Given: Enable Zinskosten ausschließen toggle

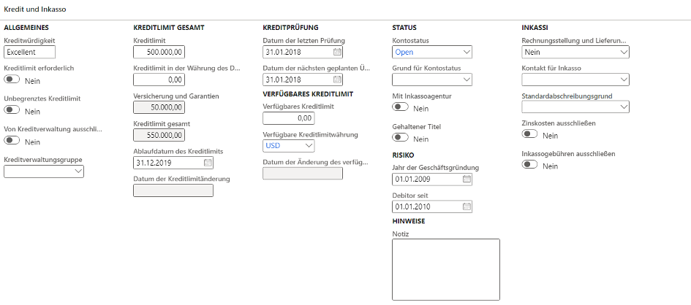Looking at the screenshot, I should (531, 135).
